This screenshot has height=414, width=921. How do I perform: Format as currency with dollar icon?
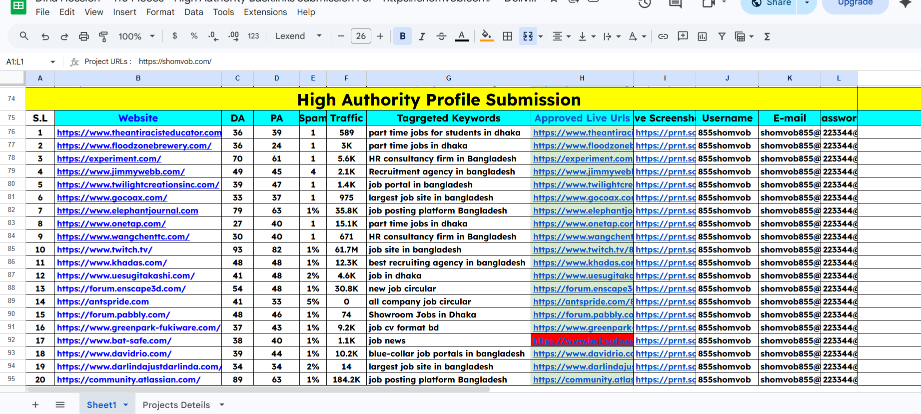pos(174,36)
